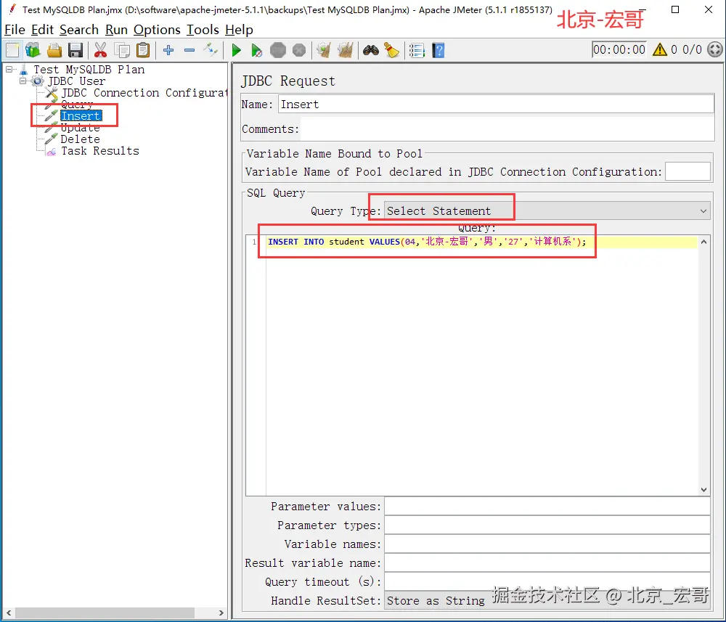
Task: Click the Toggle wand icon in toolbar
Action: point(211,50)
